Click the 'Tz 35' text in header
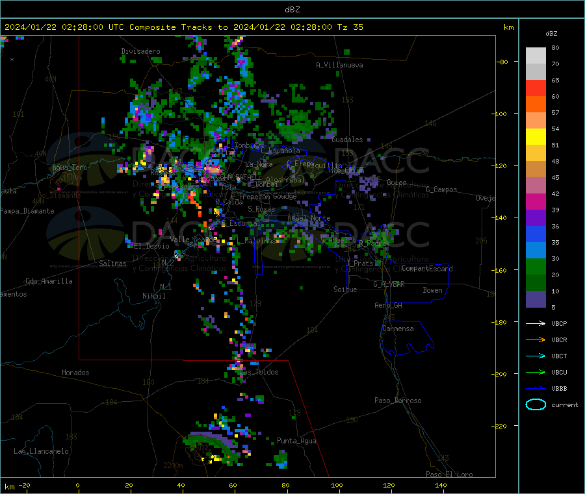The height and width of the screenshot is (494, 585). [x=350, y=27]
